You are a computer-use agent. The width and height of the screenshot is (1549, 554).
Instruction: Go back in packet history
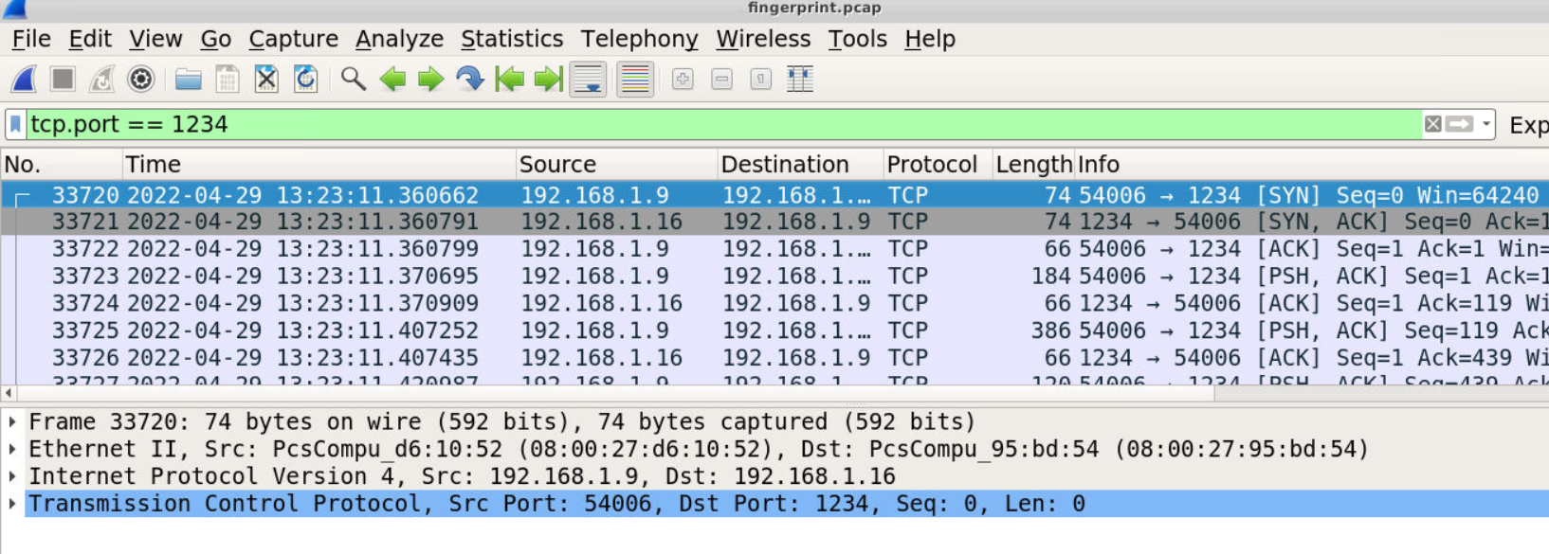392,80
